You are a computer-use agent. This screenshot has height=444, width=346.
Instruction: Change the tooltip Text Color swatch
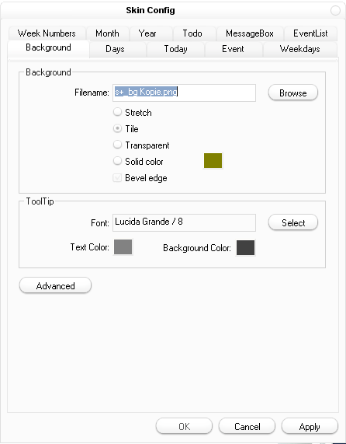(x=123, y=247)
